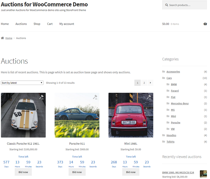The height and width of the screenshot is (179, 210).
Task: Click the Fiat subcategory folder icon
Action: (168, 97)
